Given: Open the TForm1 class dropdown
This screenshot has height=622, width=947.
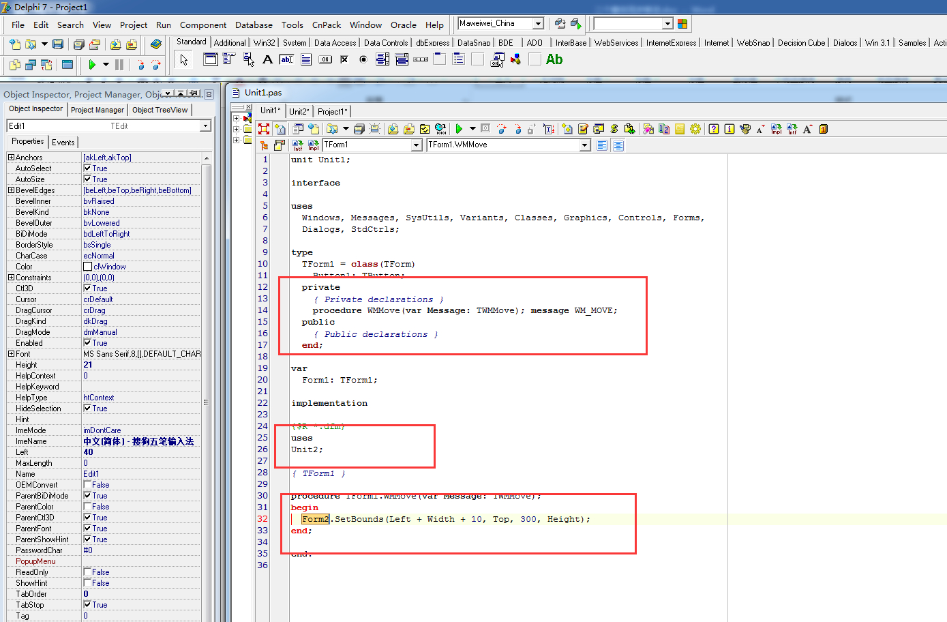Looking at the screenshot, I should [417, 145].
